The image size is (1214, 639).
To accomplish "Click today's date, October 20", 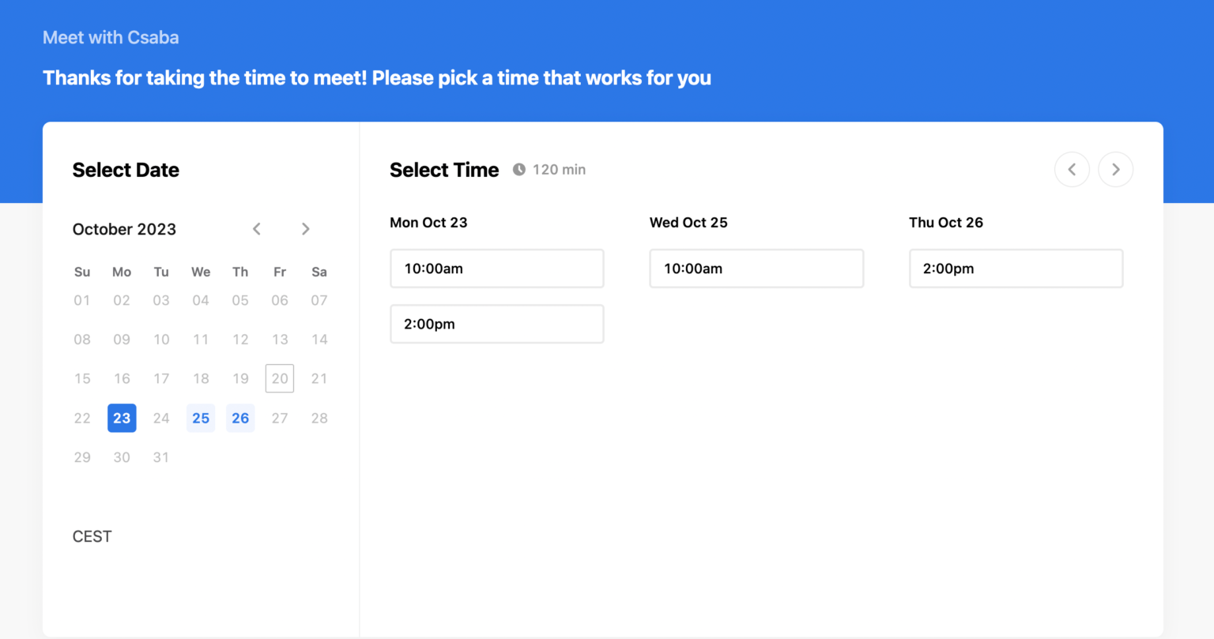I will point(280,378).
